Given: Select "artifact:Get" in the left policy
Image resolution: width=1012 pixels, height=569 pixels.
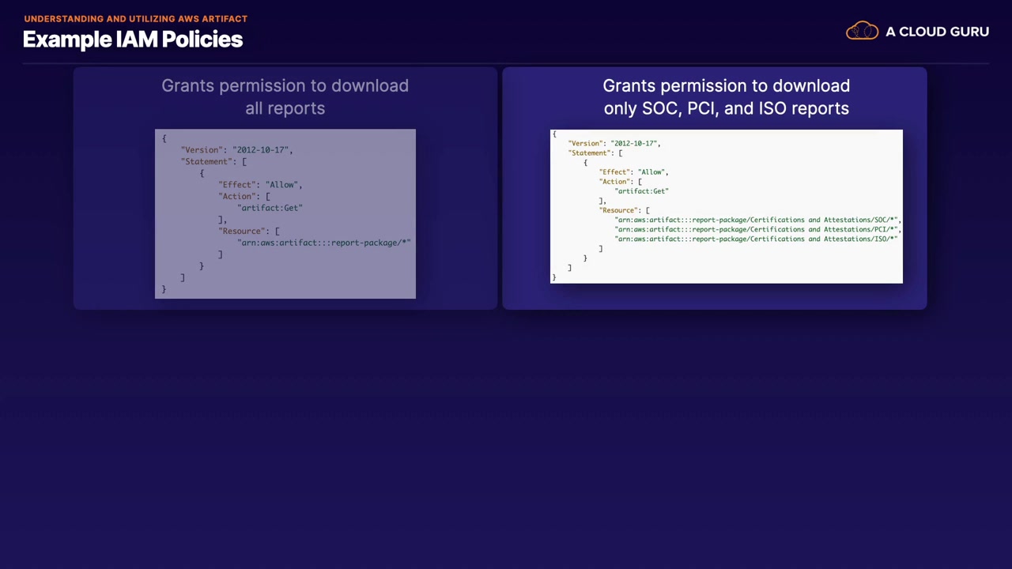Looking at the screenshot, I should [x=270, y=208].
